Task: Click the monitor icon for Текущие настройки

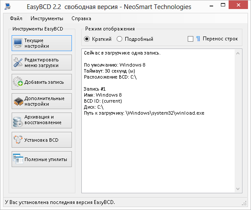Action: pos(18,43)
